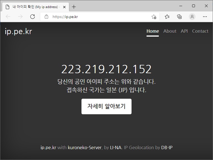213x160 pixels.
Task: Open a new tab with plus
Action: (x=74, y=7)
